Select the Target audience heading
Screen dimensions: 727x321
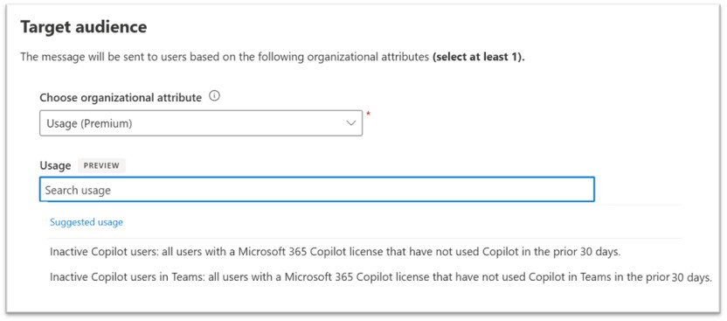84,27
